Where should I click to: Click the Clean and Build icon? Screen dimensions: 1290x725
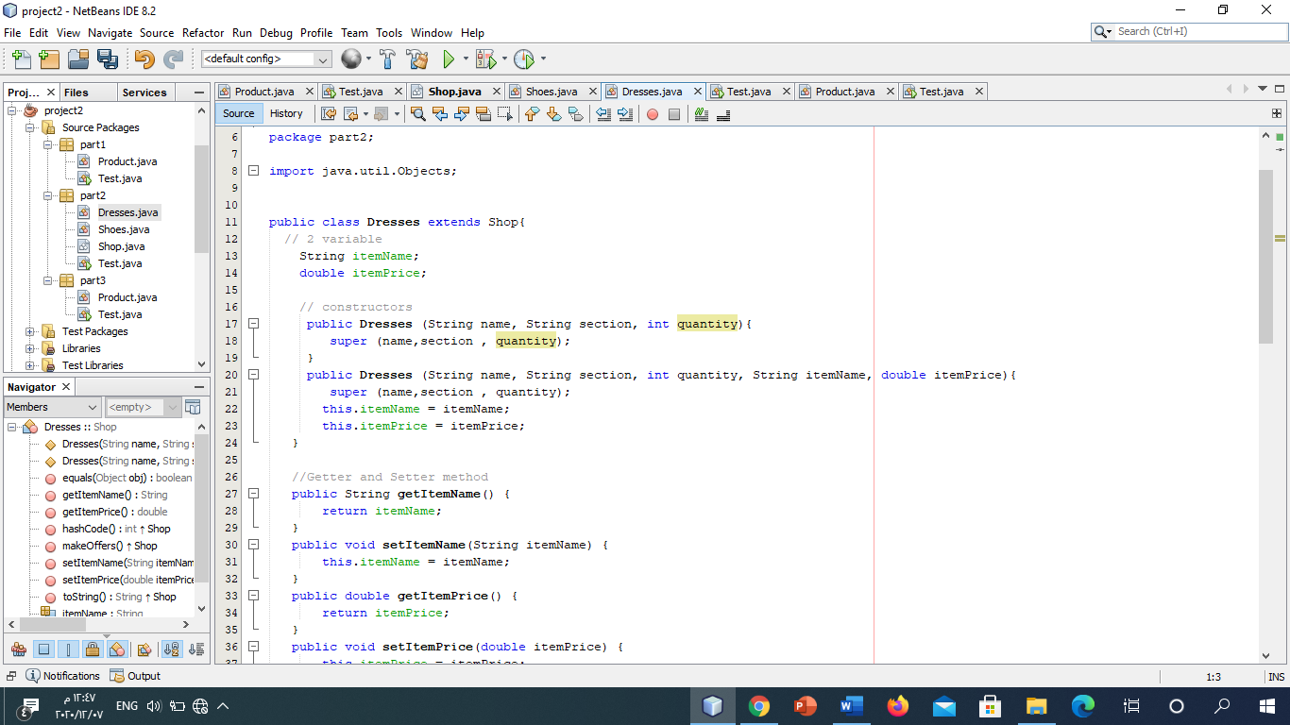click(417, 59)
